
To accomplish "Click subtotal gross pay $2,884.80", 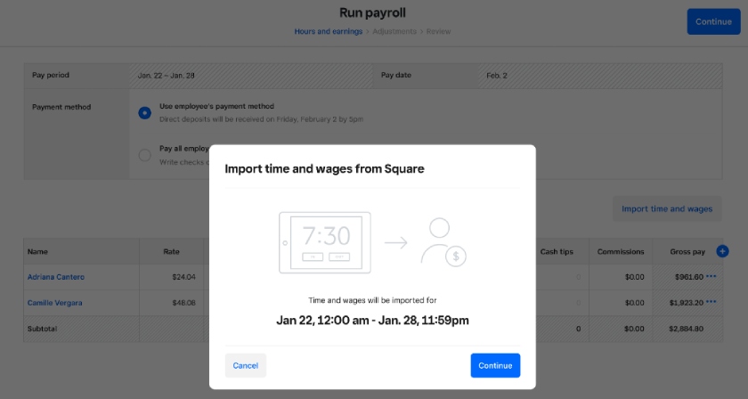I will [686, 329].
